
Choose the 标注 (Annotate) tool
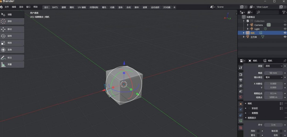click(x=12, y=58)
